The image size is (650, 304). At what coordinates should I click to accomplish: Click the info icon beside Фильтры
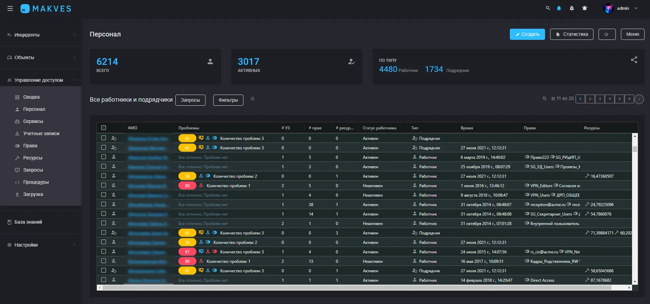[252, 99]
